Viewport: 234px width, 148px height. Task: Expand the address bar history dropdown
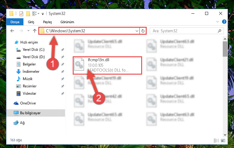coord(137,31)
